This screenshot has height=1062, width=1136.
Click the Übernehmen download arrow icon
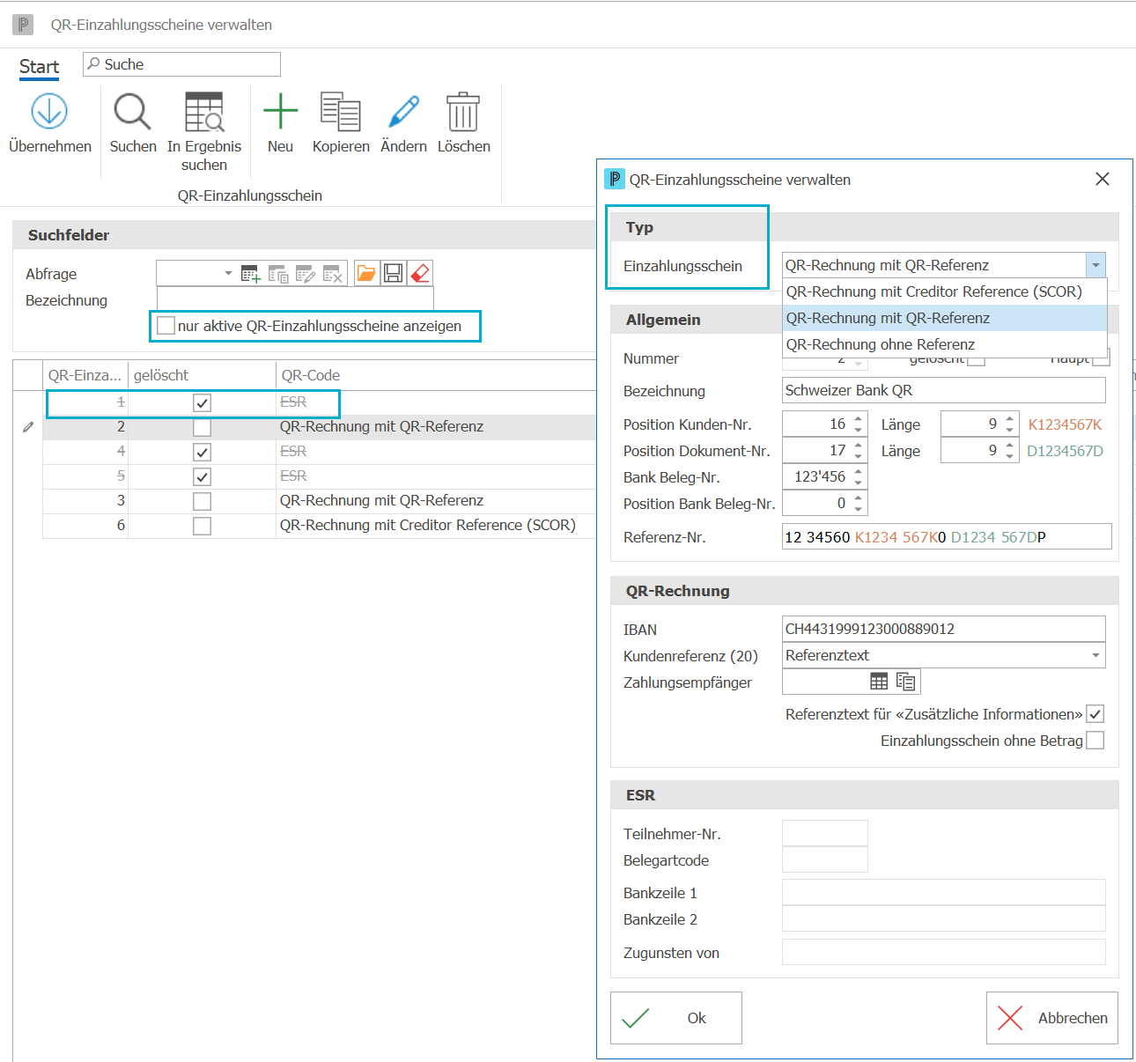tap(49, 112)
